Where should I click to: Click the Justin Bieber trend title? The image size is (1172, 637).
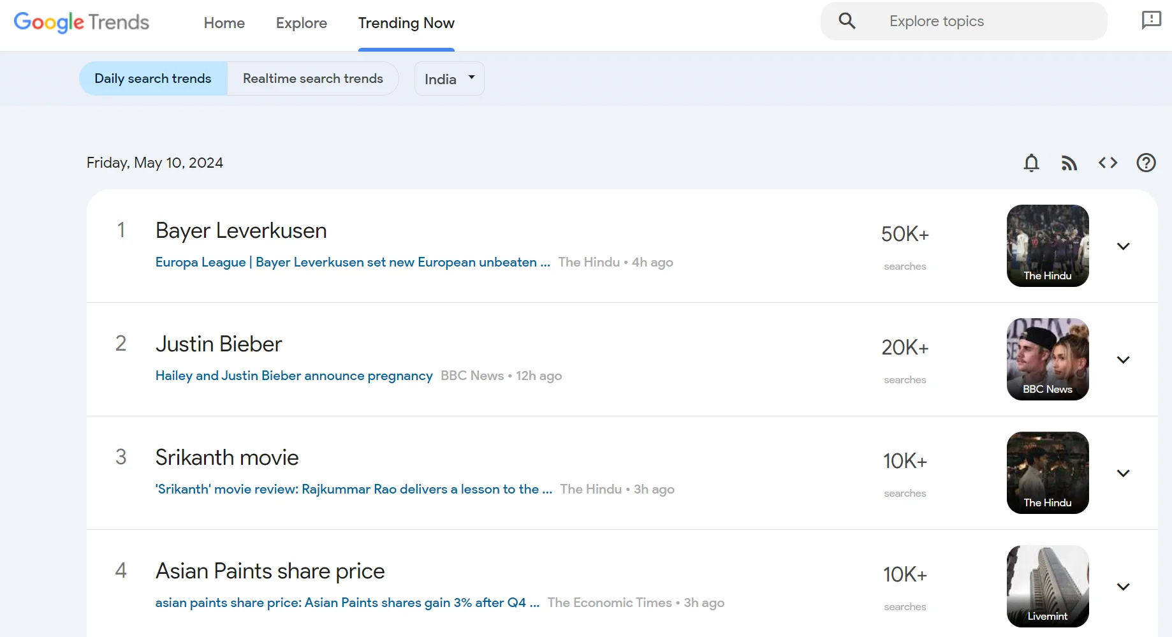pyautogui.click(x=219, y=344)
